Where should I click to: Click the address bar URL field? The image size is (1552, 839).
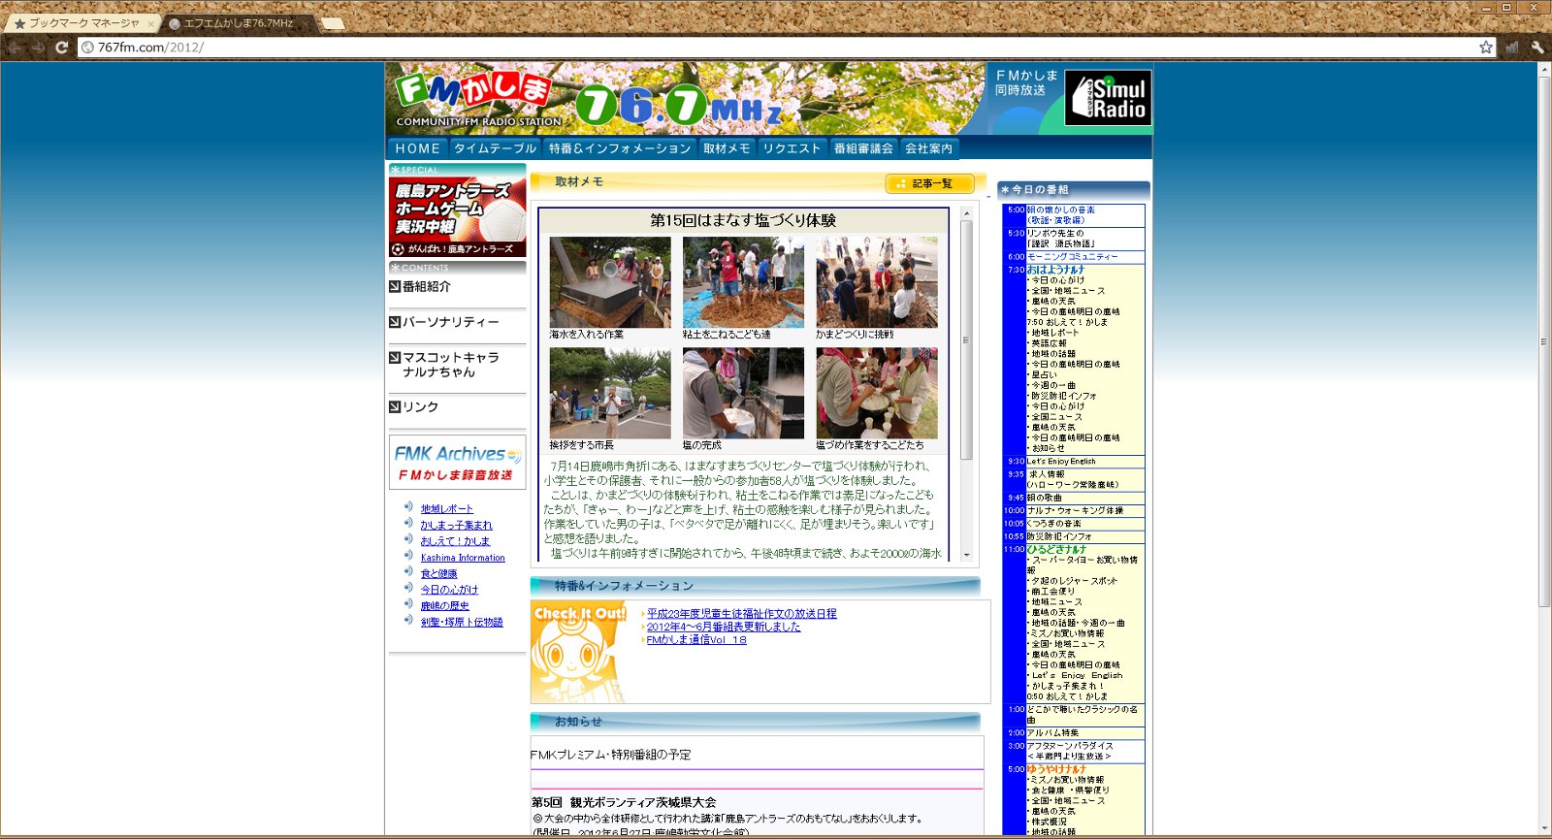(776, 47)
